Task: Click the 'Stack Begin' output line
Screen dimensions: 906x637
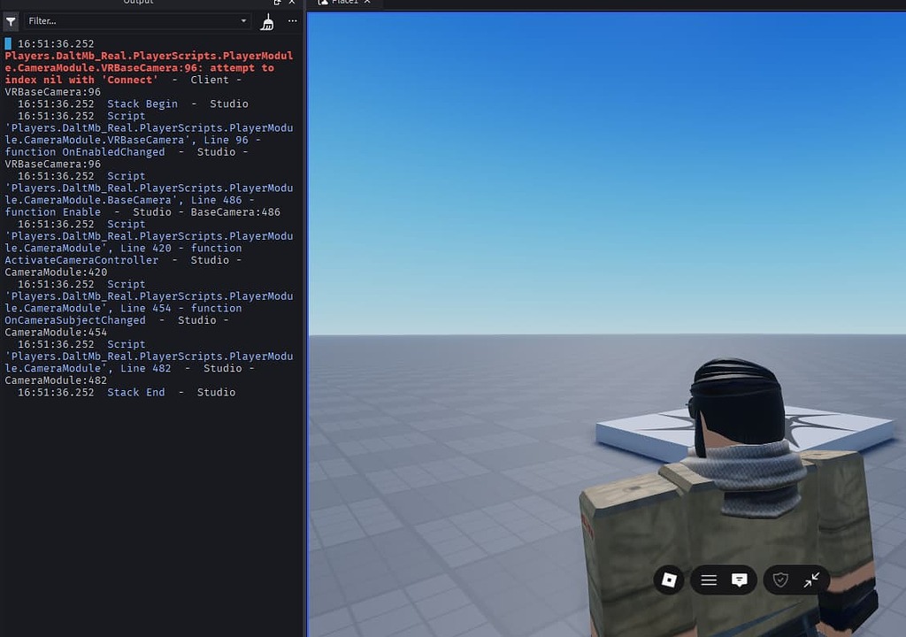Action: [142, 104]
